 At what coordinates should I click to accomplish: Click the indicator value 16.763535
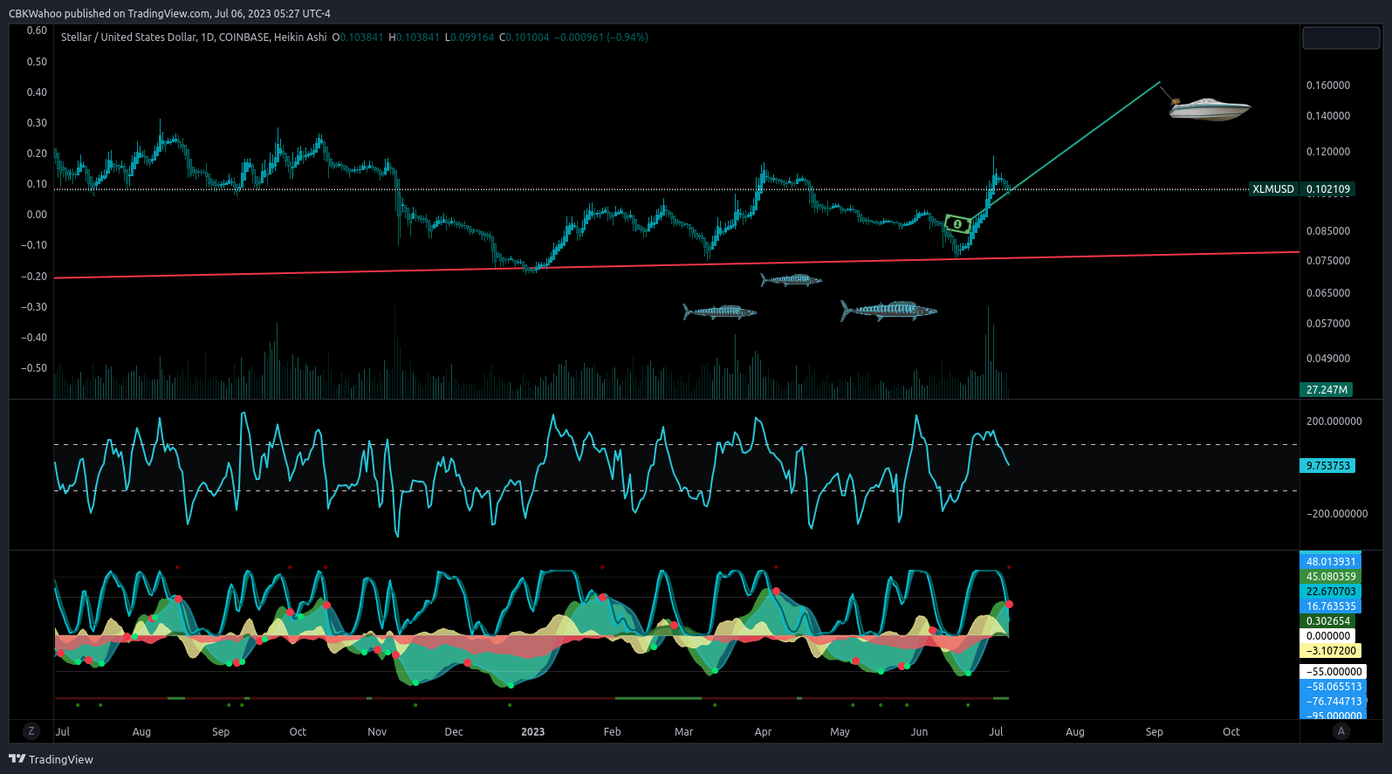coord(1331,606)
